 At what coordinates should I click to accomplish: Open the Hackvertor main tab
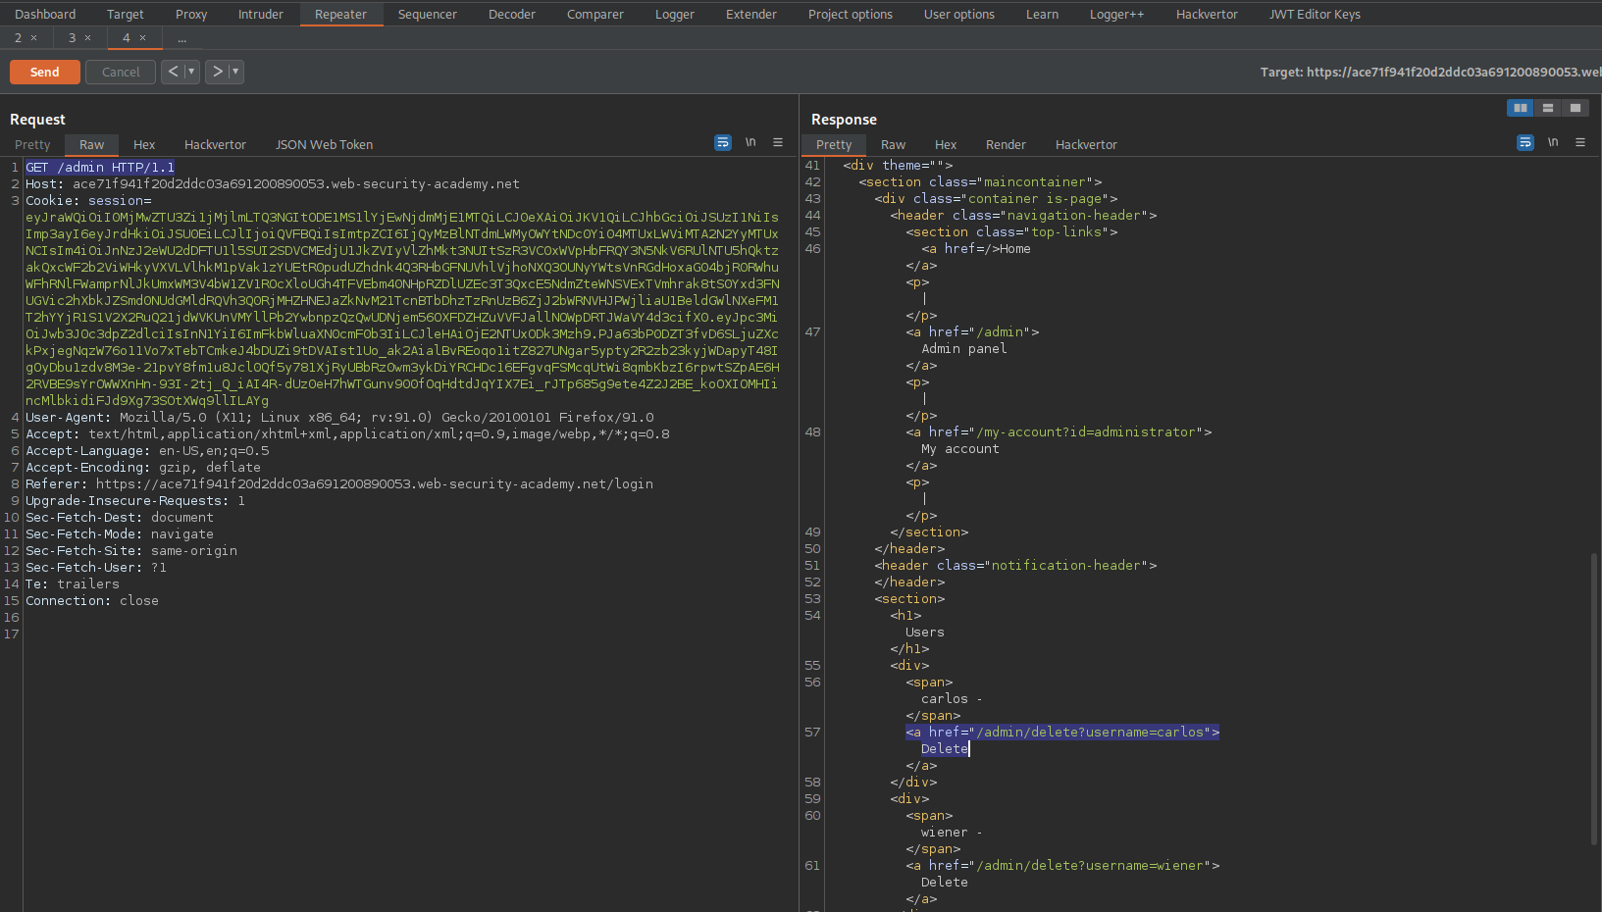coord(1207,14)
